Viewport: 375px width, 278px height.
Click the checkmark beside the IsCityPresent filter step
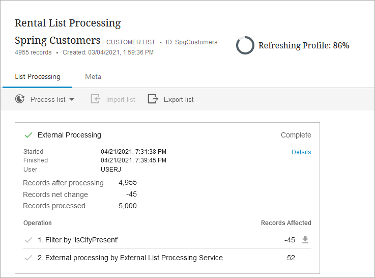pyautogui.click(x=28, y=240)
